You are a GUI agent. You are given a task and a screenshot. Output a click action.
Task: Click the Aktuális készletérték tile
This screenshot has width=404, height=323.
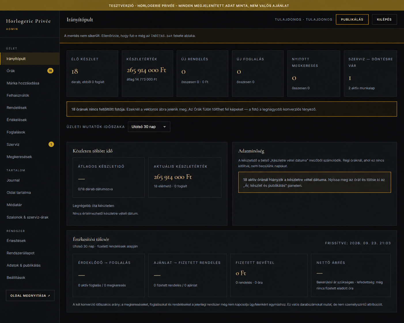click(x=185, y=177)
